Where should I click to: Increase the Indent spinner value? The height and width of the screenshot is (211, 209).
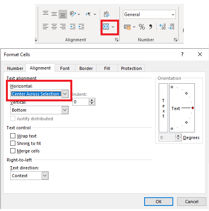92,100
